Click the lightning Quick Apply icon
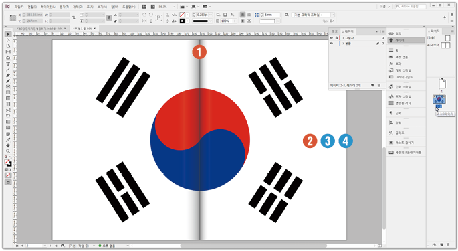This screenshot has height=251, width=458. point(445,17)
